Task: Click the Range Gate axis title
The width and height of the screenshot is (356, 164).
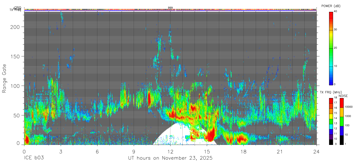Action: click(4, 79)
